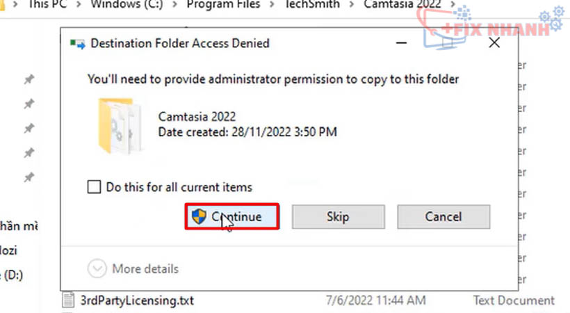Open the (D:) drive in navigation pane

[12, 275]
